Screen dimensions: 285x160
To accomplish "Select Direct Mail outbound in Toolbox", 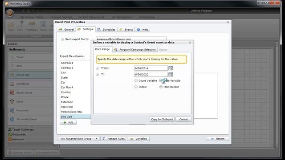I will (x=31, y=75).
